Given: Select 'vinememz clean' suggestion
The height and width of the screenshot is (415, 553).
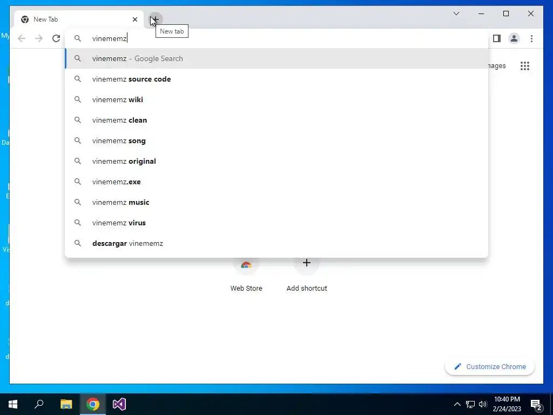Looking at the screenshot, I should point(276,120).
